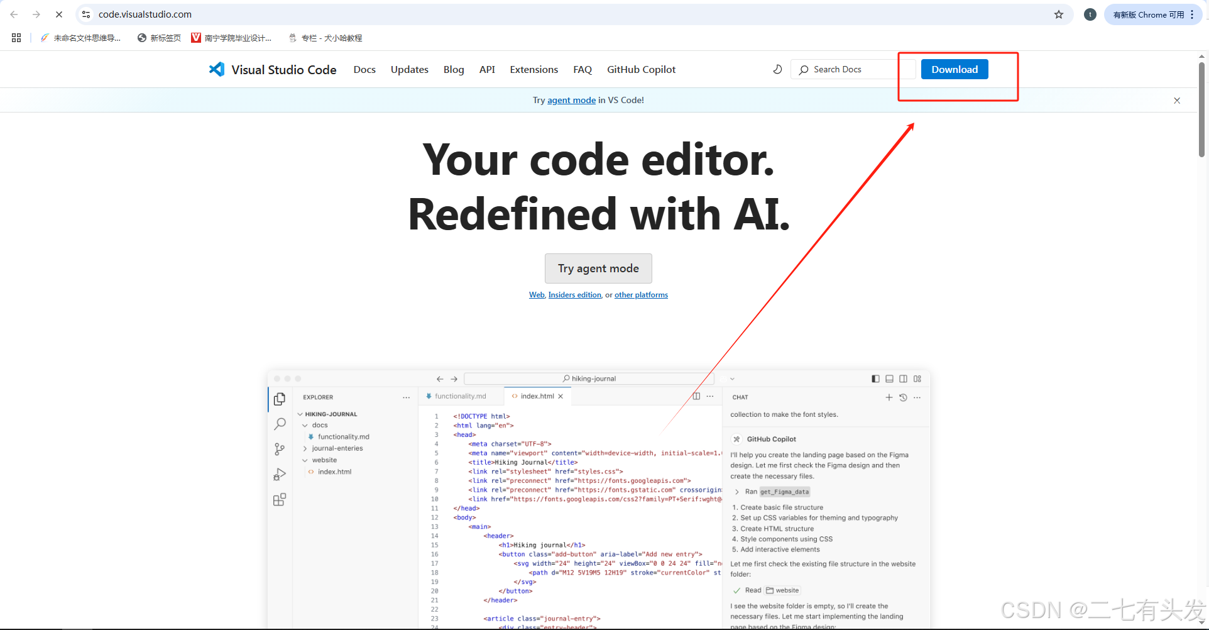Toggle the dark theme moon icon
Screen dimensions: 1209x630
(x=777, y=69)
